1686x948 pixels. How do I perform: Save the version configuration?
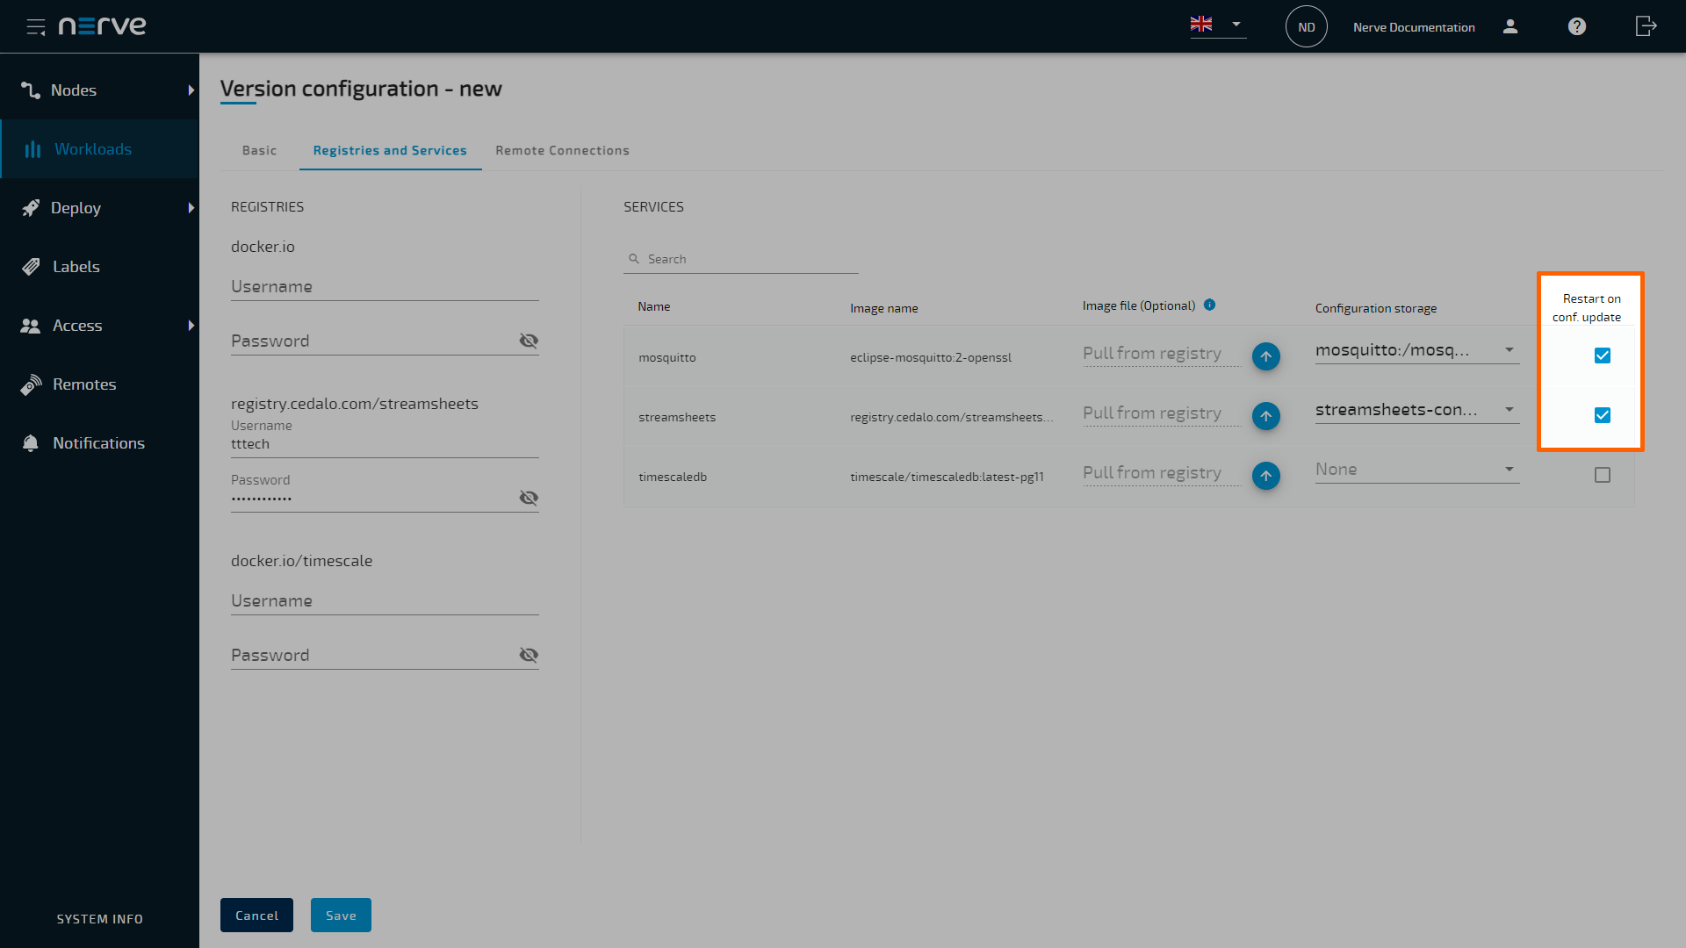click(341, 915)
